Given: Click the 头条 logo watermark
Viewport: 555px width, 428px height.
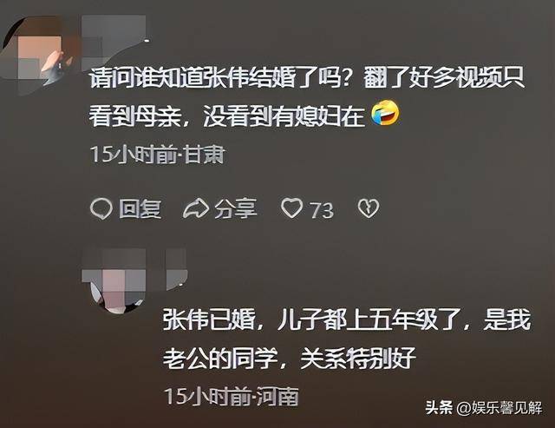Looking at the screenshot, I should (439, 407).
